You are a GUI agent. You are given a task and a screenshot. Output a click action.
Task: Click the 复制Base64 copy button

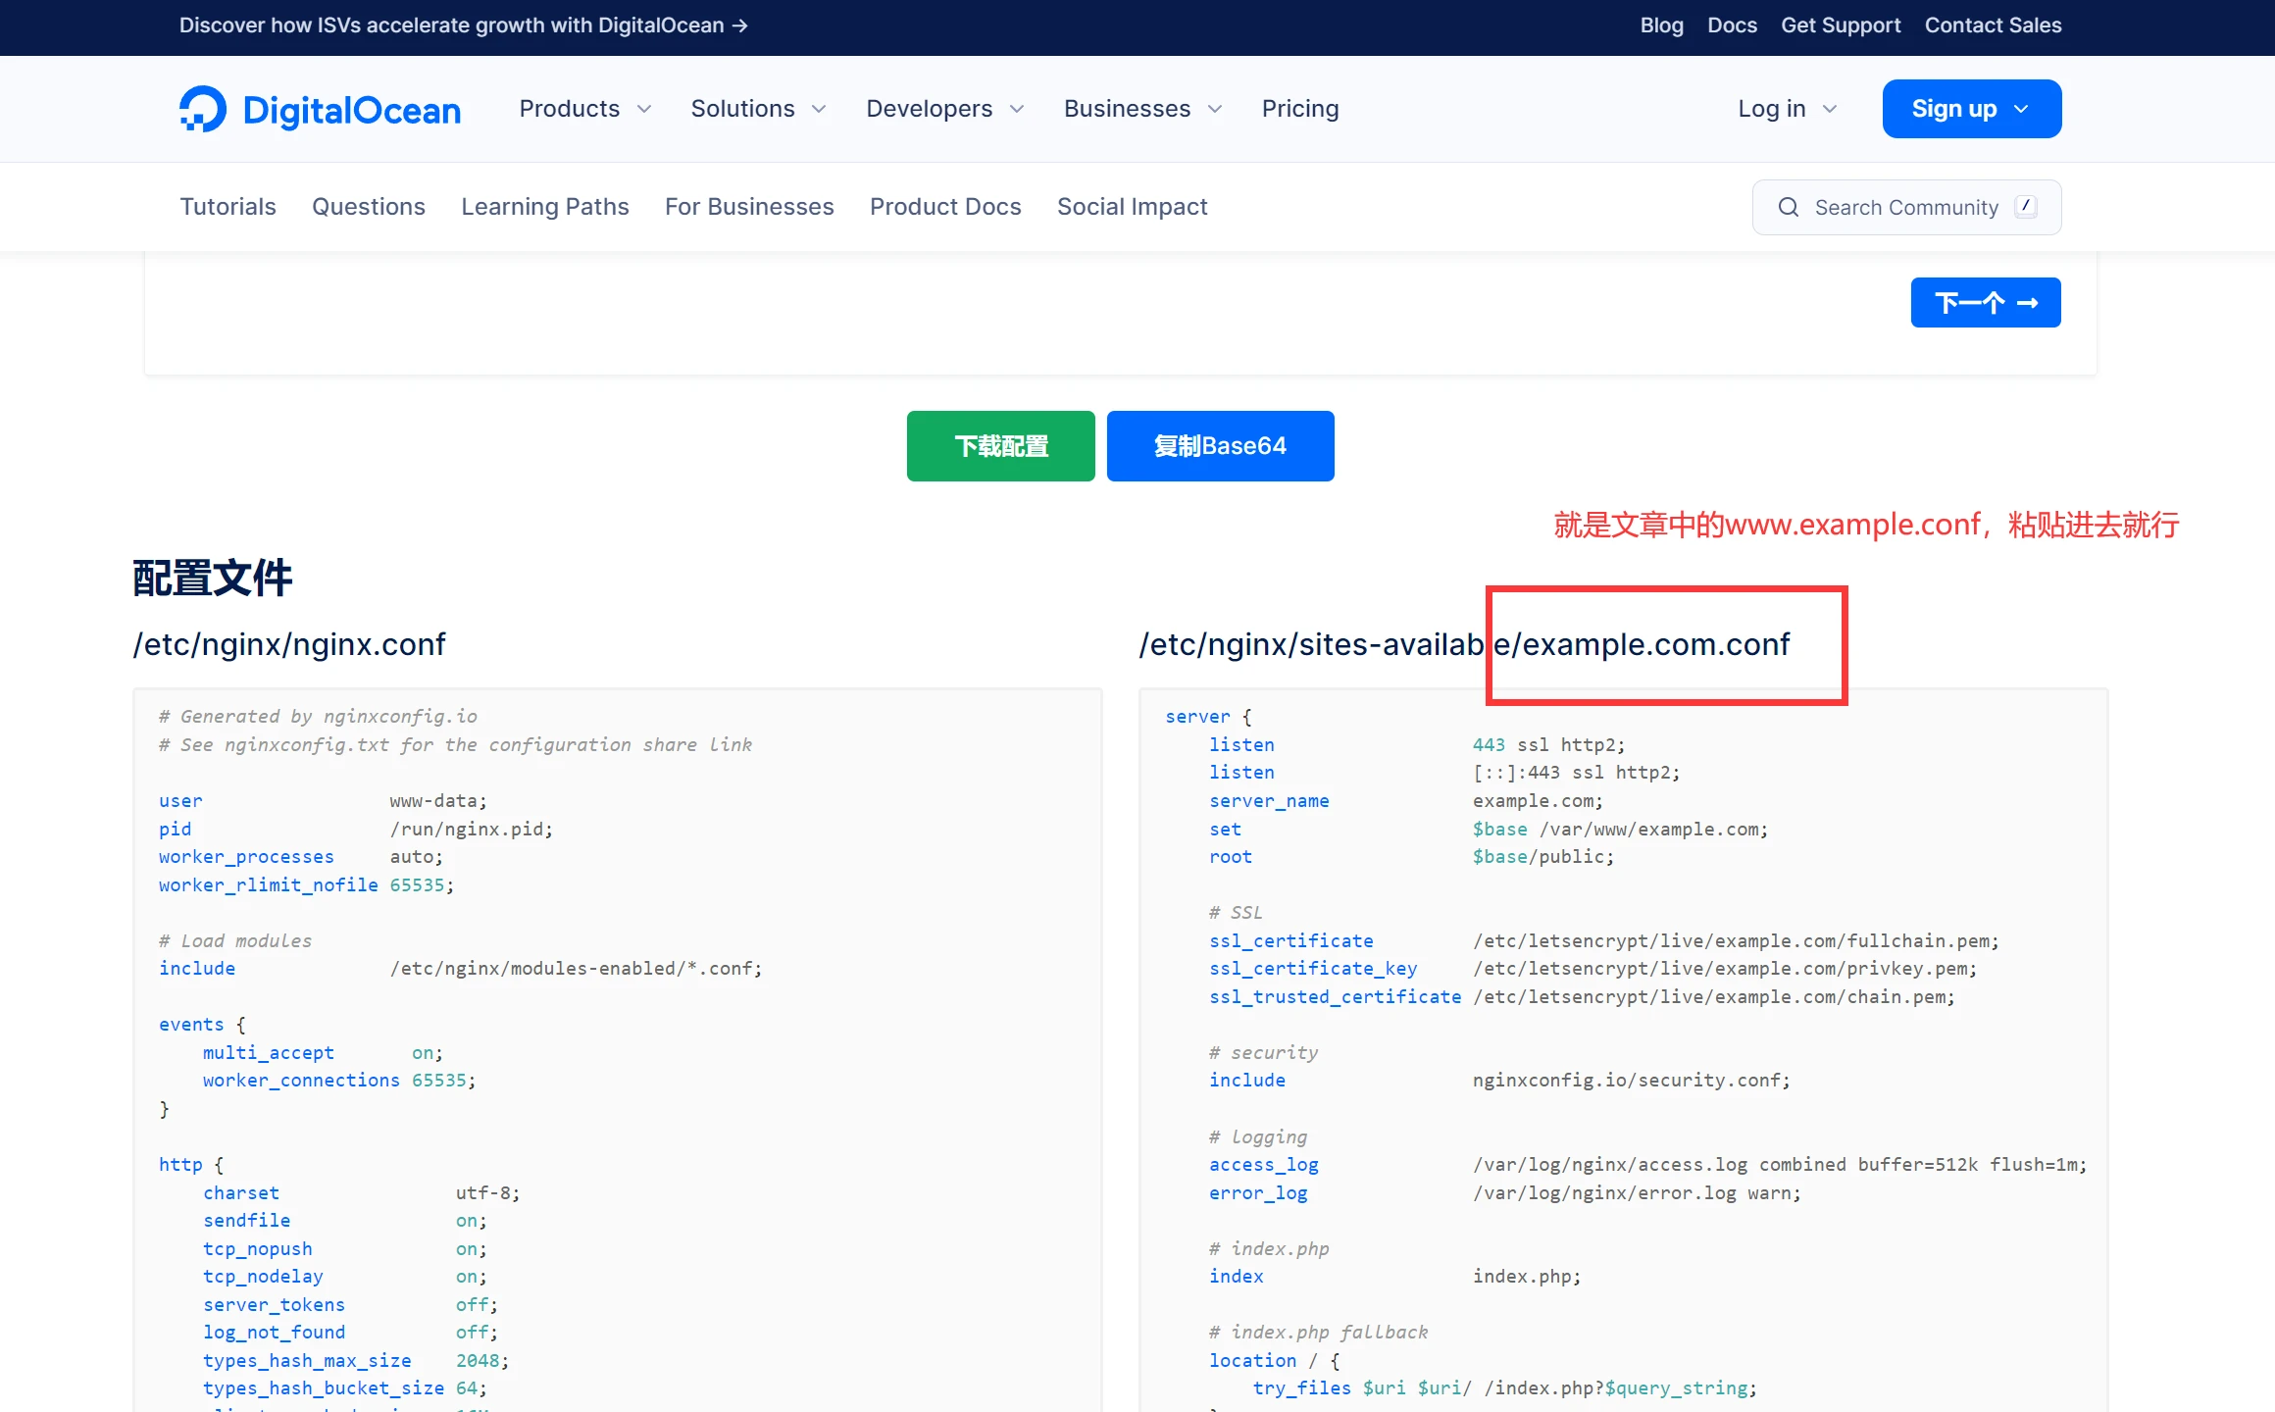(1220, 446)
